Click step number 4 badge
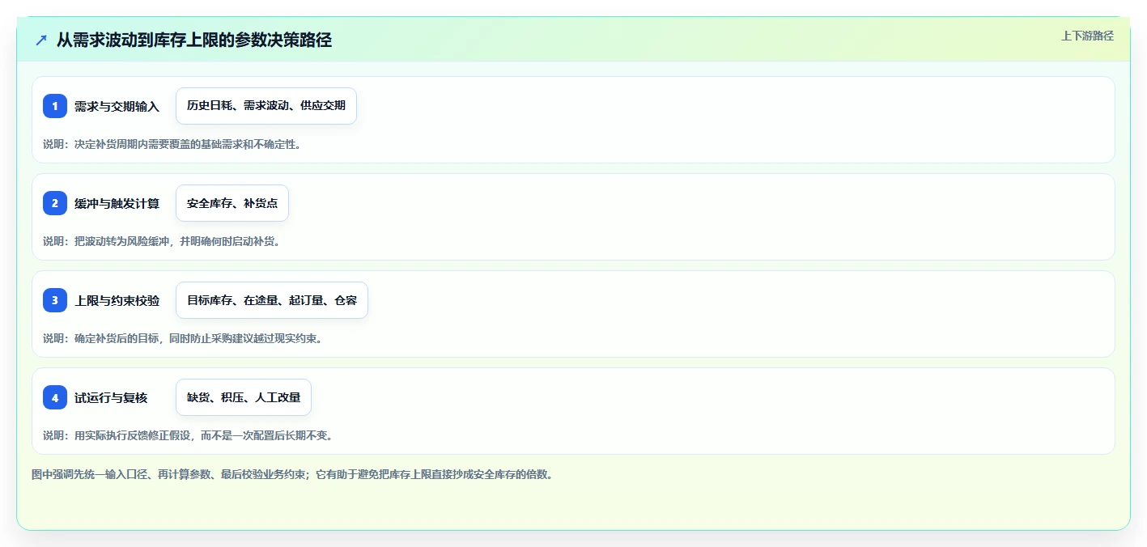 tap(55, 397)
